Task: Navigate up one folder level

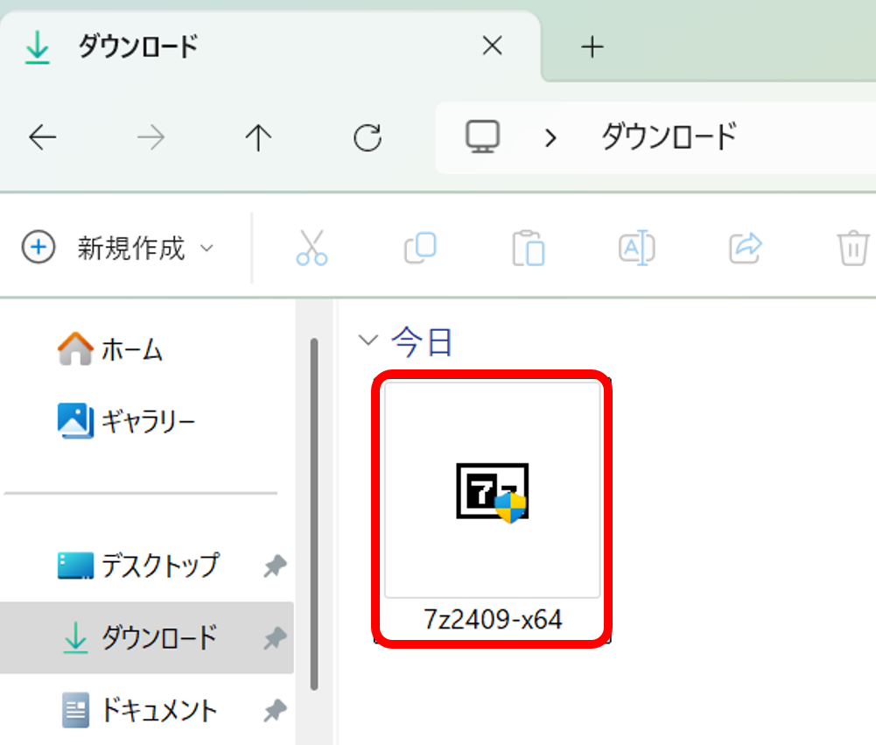Action: (258, 137)
